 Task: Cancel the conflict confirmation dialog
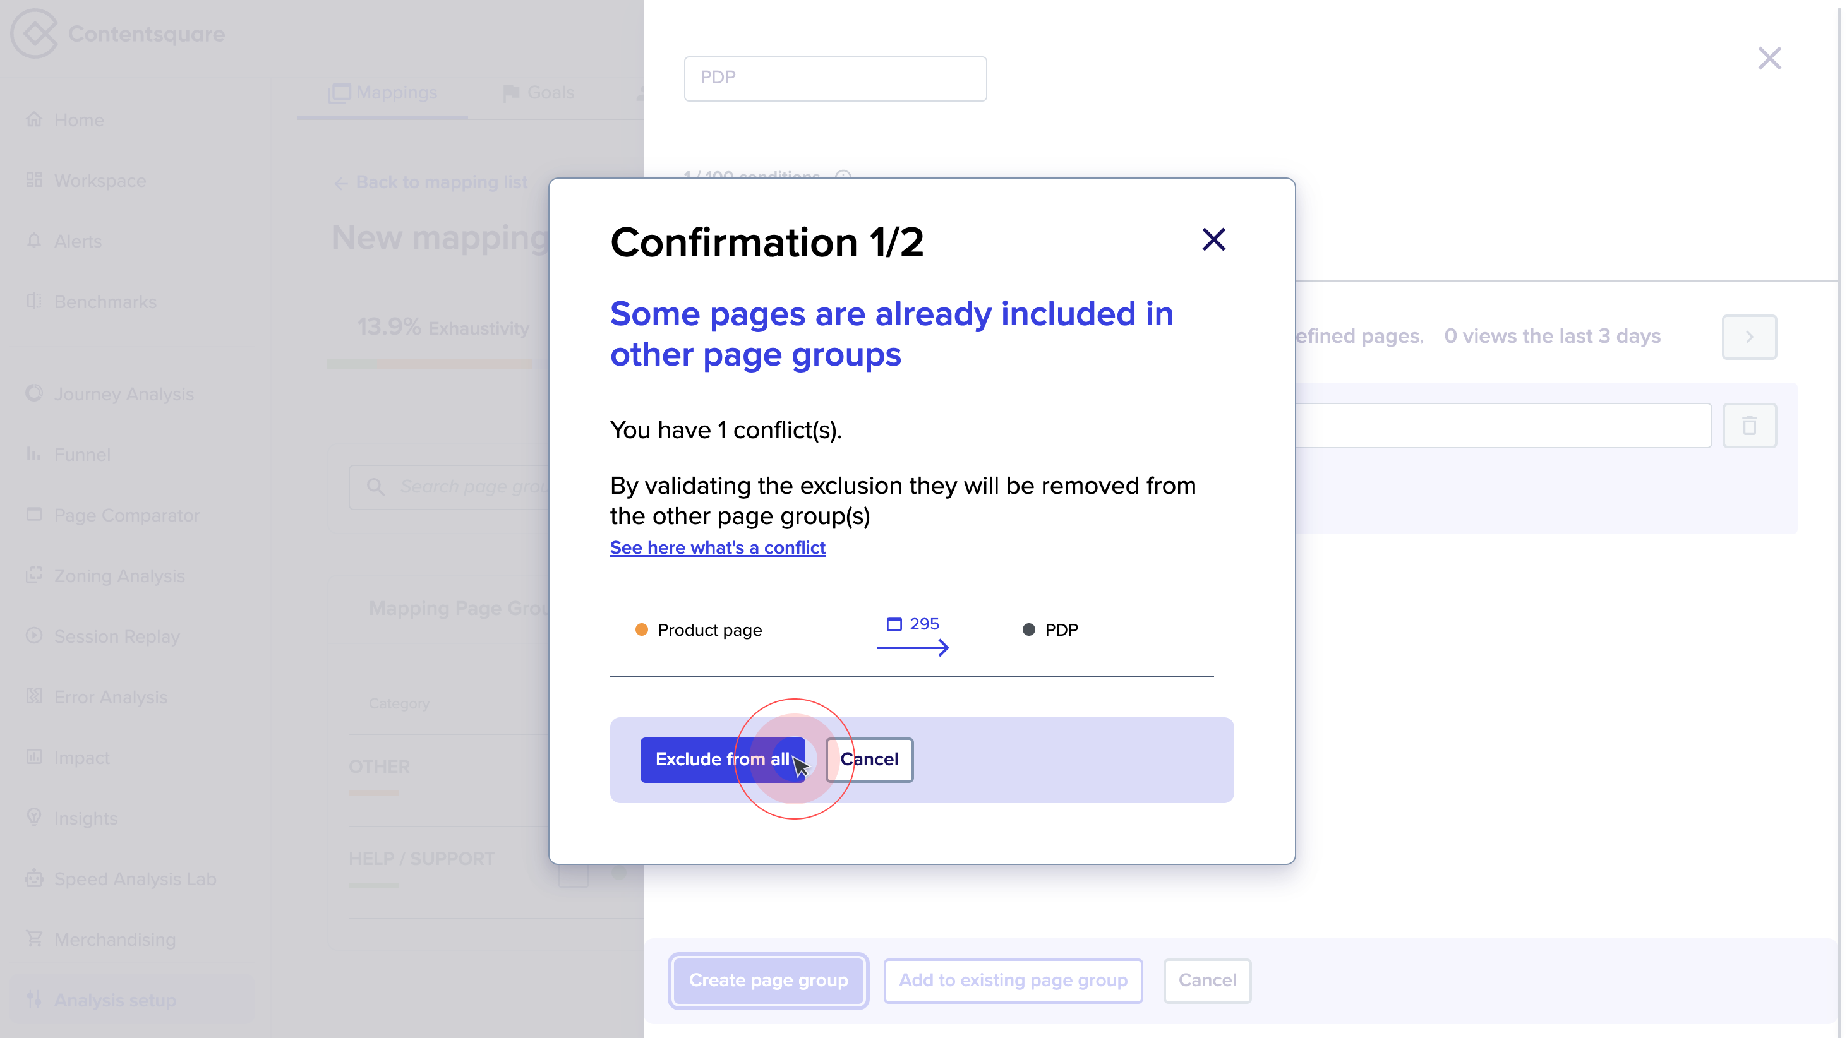(x=869, y=759)
